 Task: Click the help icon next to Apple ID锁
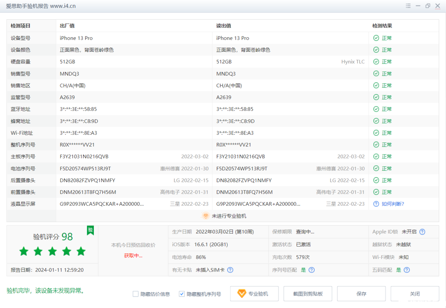click(423, 232)
